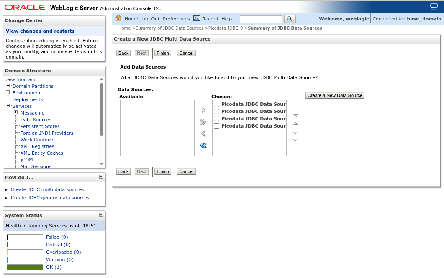This screenshot has width=444, height=278.
Task: Expand the Environment tree node
Action: click(8, 93)
